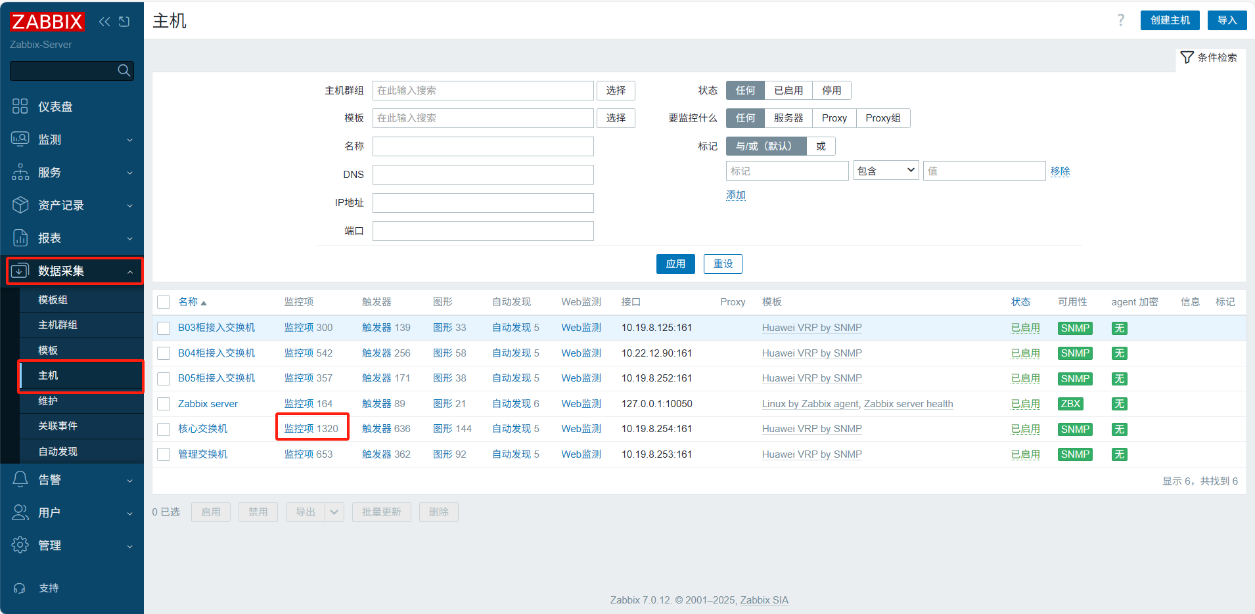The height and width of the screenshot is (614, 1255).
Task: Select Proxy组 in the 要监控什么 filter
Action: point(883,118)
